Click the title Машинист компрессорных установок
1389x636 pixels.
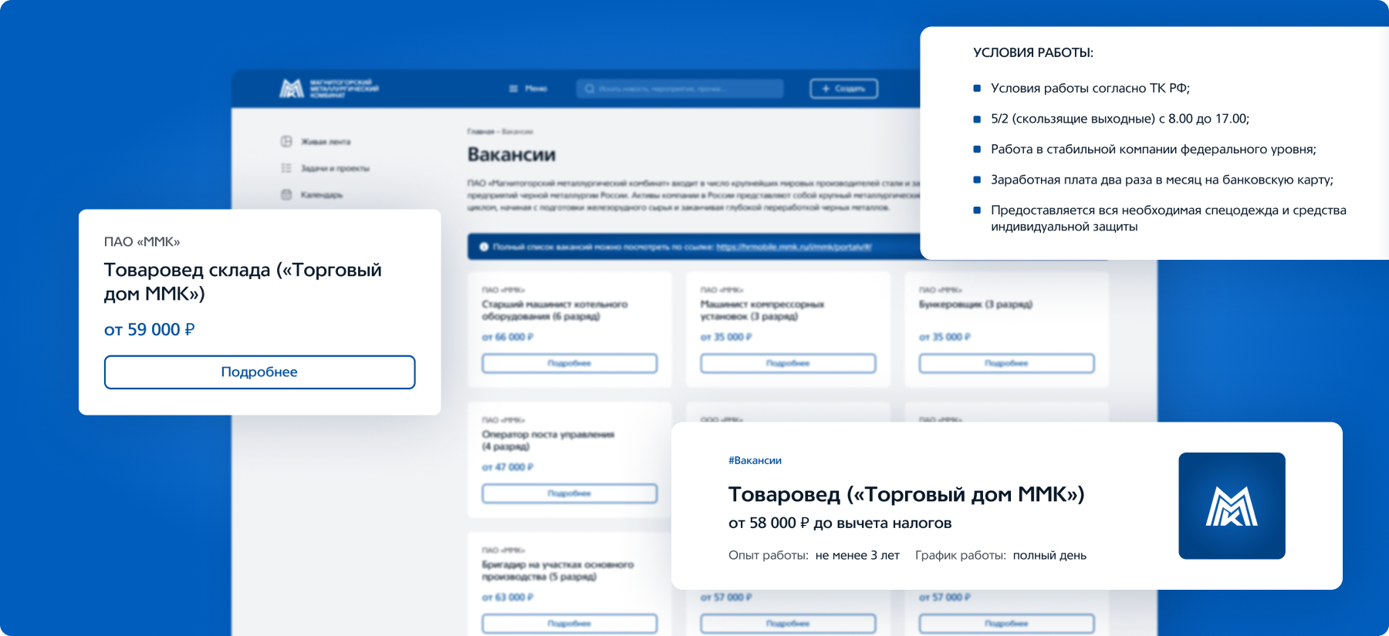point(762,310)
